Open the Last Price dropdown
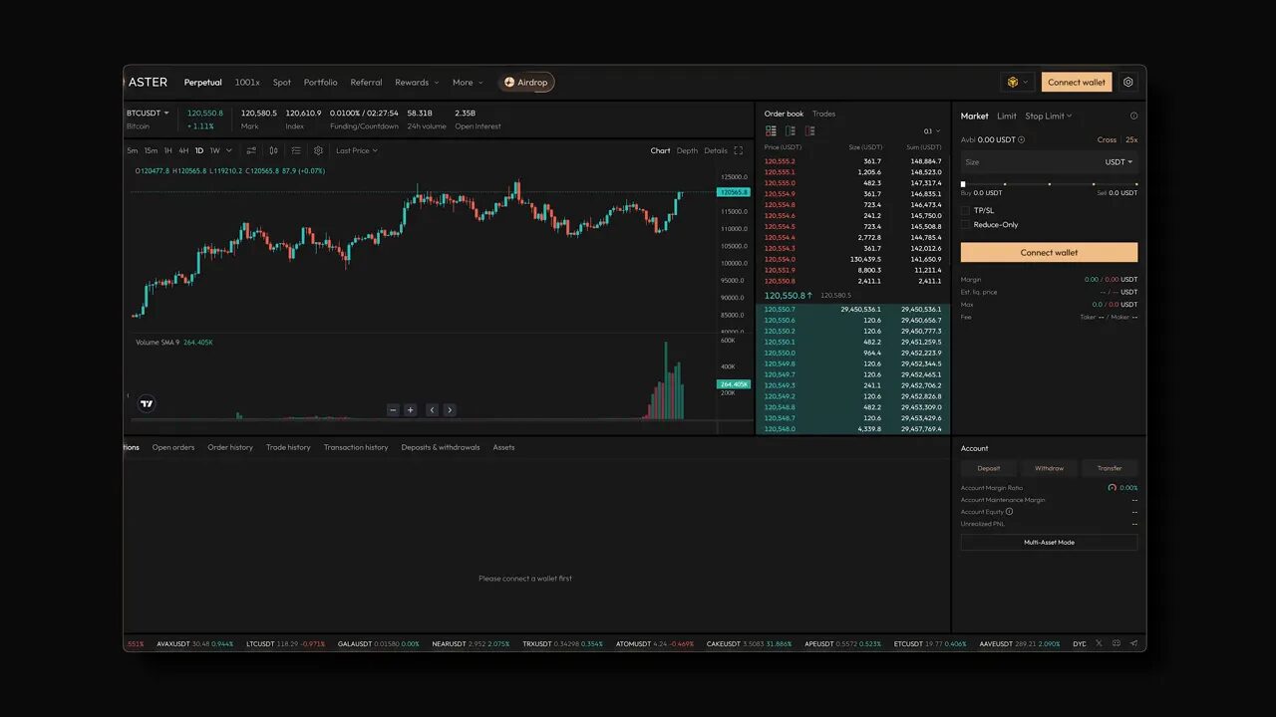 pos(356,150)
